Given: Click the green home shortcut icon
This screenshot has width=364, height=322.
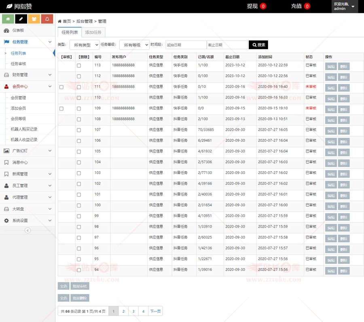Looking at the screenshot, I should click(x=8, y=19).
